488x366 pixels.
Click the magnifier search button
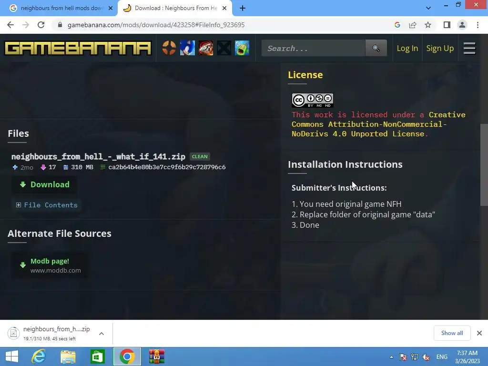click(x=376, y=48)
